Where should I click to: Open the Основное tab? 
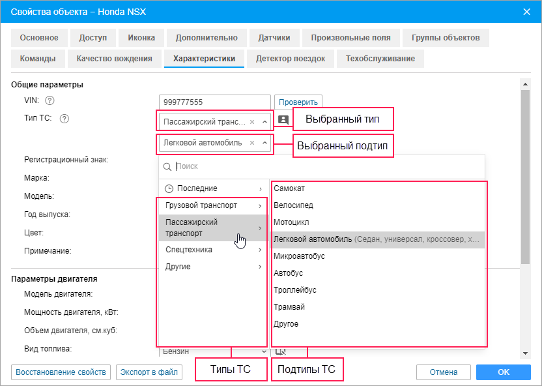(39, 38)
